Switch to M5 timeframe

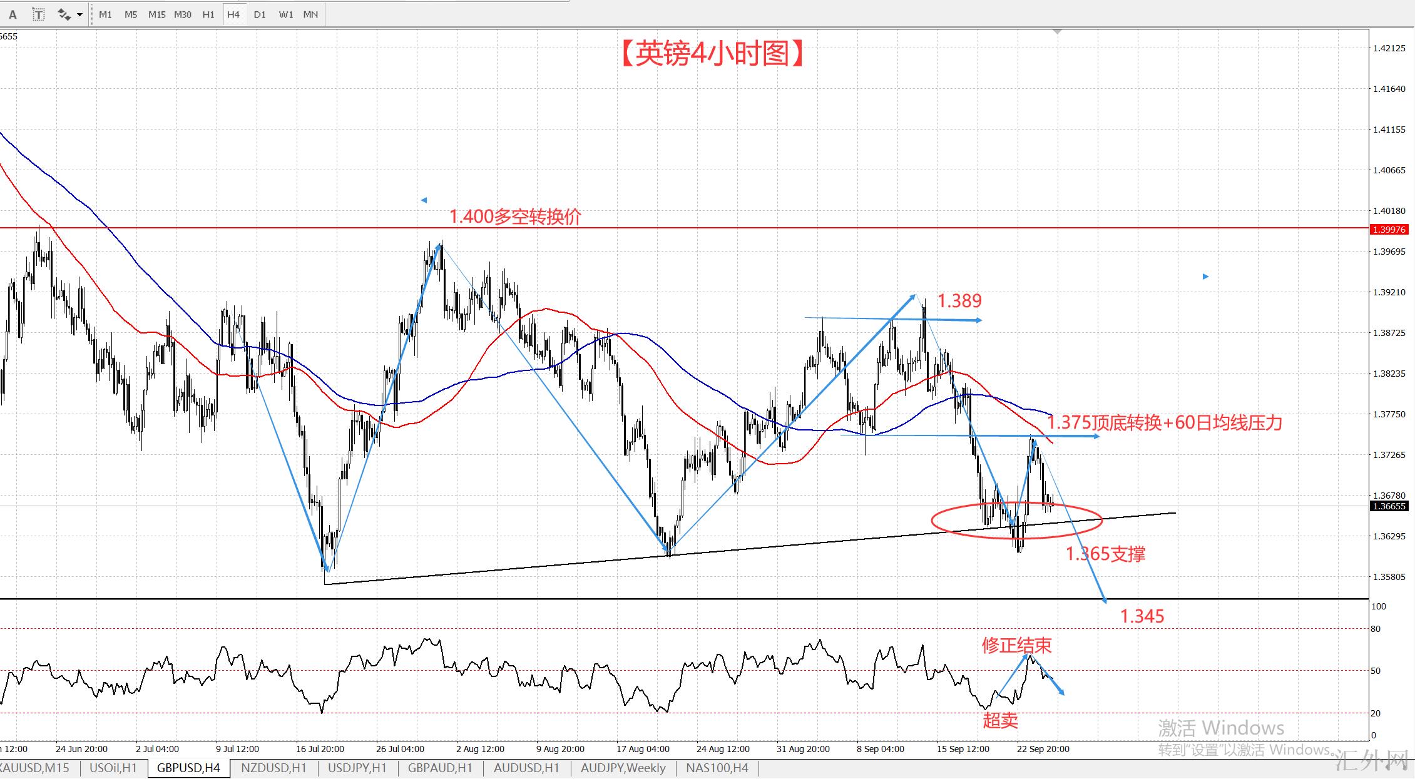click(131, 14)
